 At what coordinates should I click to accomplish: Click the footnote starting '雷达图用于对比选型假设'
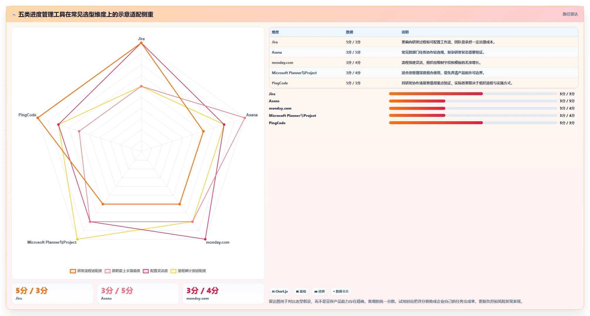pyautogui.click(x=396, y=301)
